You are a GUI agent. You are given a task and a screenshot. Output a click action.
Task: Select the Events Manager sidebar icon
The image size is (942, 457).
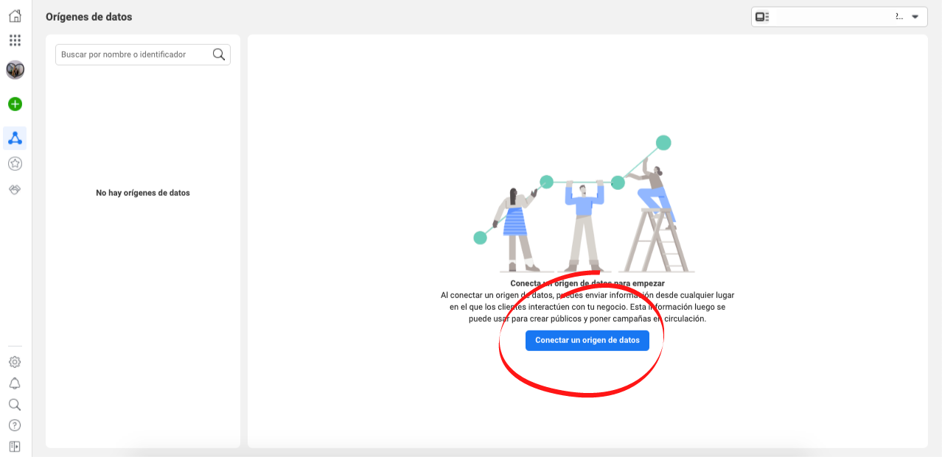15,138
